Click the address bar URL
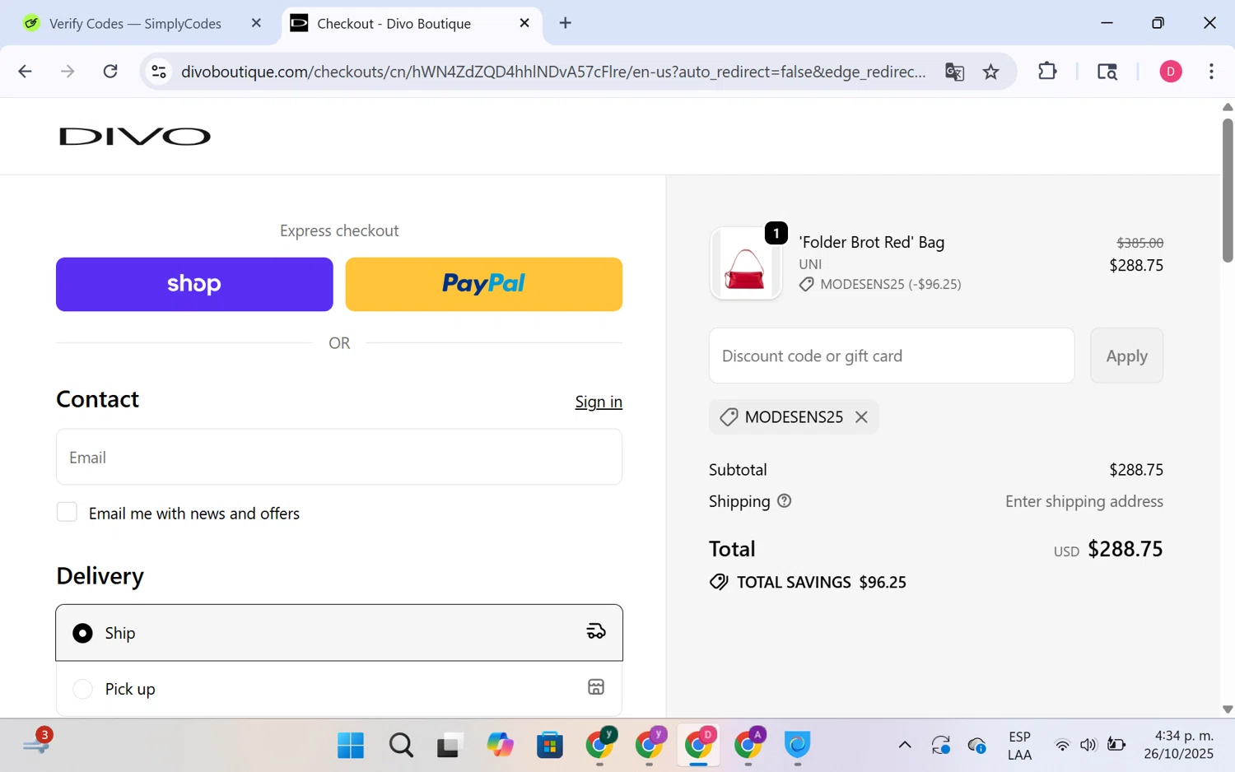Viewport: 1235px width, 772px height. (553, 72)
